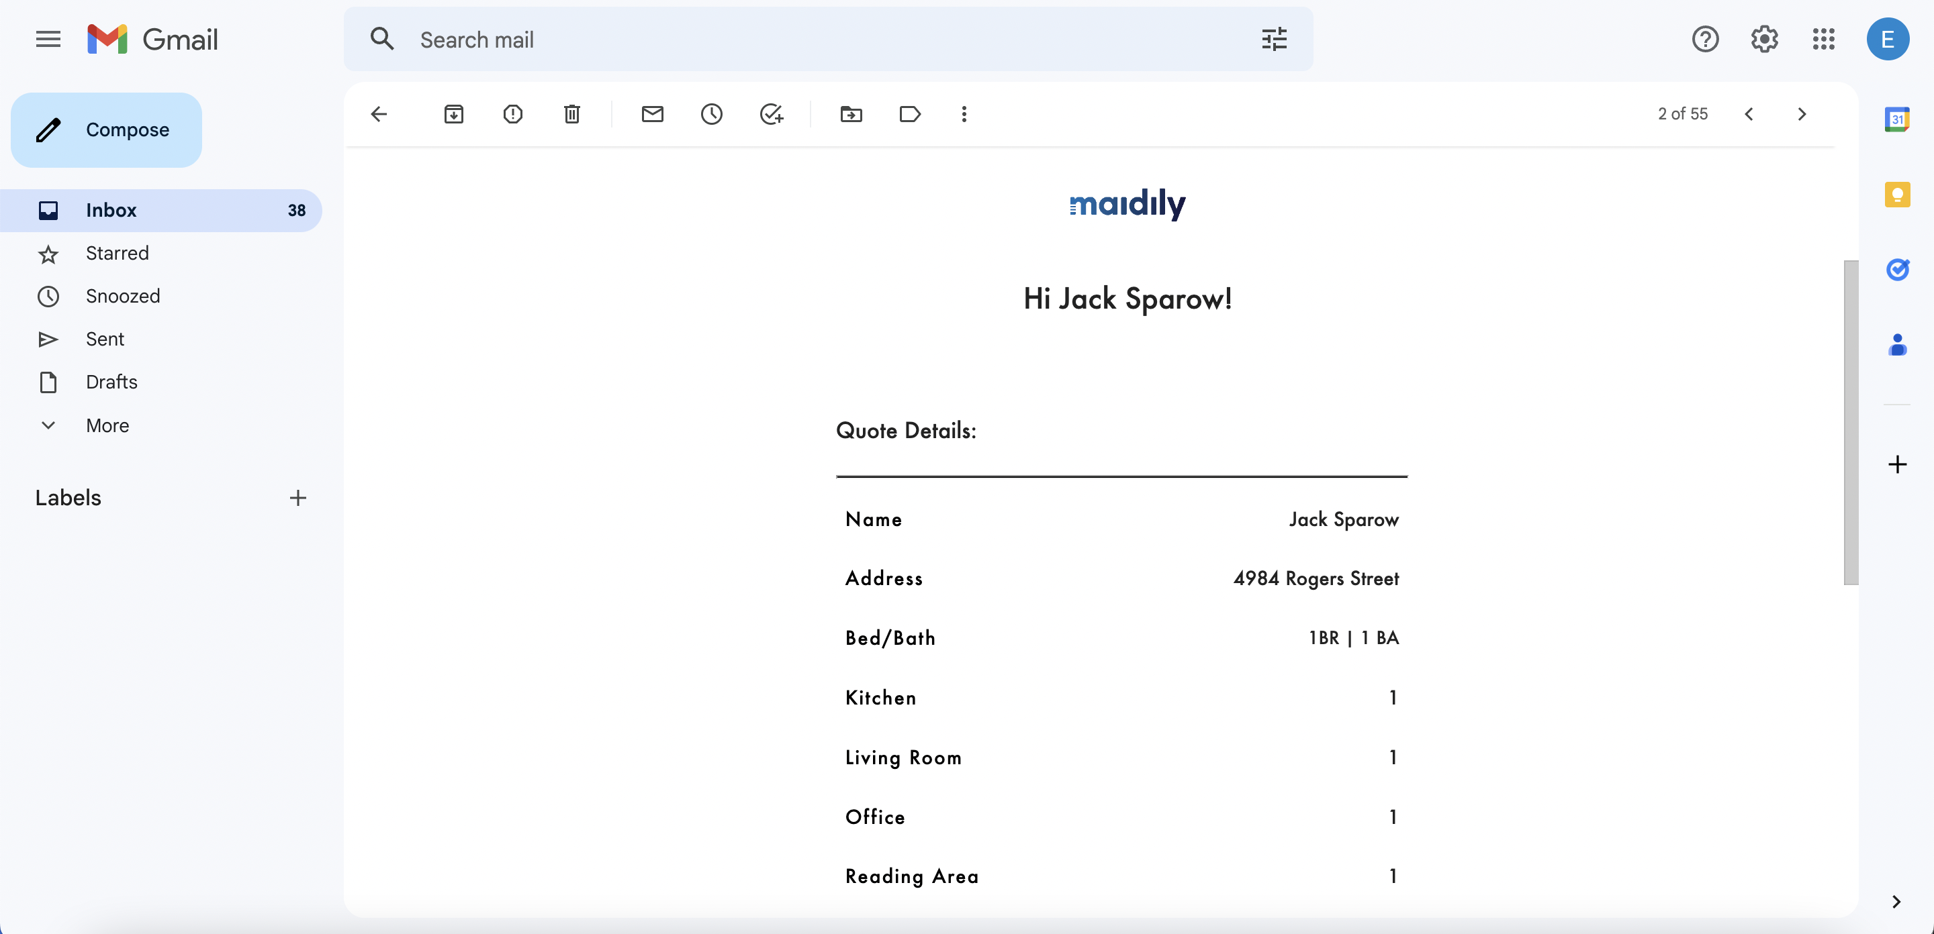Open Google Keep side panel

point(1897,195)
